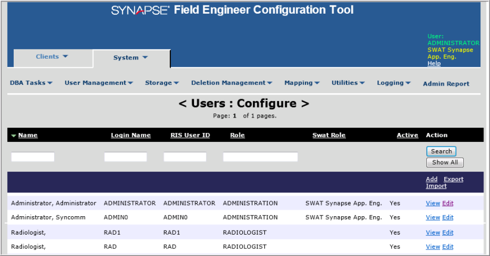This screenshot has height=256, width=490.
Task: Focus the Login Name filter field
Action: click(x=125, y=157)
